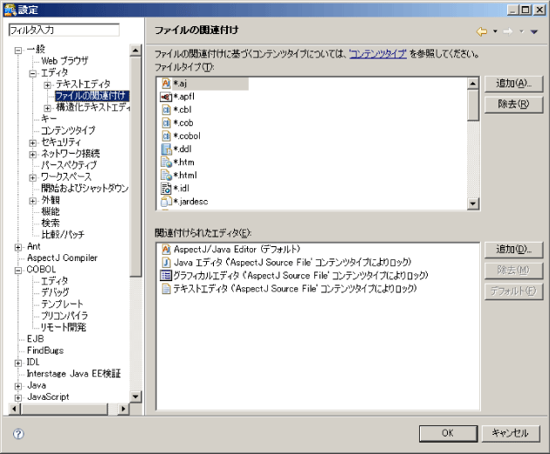Click 追加(D)... button for associated editors

(513, 250)
